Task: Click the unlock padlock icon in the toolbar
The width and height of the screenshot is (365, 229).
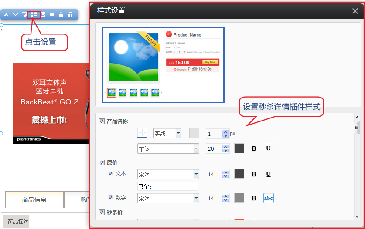Action: pos(61,15)
